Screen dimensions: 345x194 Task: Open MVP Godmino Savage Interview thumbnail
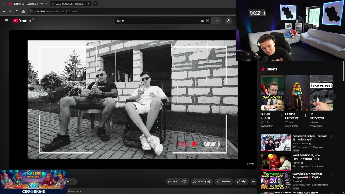point(276,181)
